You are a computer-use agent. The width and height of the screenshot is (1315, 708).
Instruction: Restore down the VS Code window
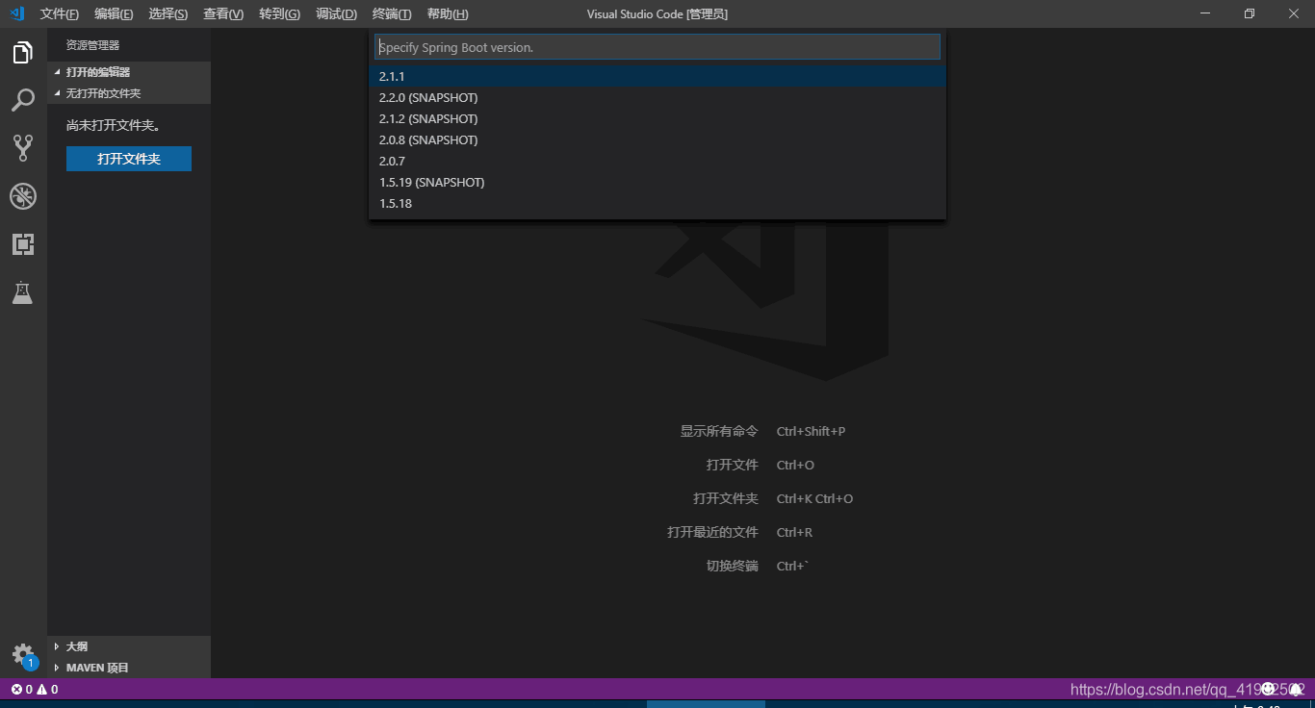coord(1250,13)
